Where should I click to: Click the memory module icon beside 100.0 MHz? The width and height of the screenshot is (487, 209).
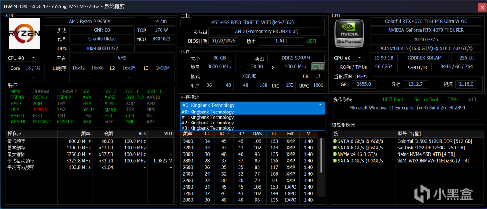click(x=318, y=67)
